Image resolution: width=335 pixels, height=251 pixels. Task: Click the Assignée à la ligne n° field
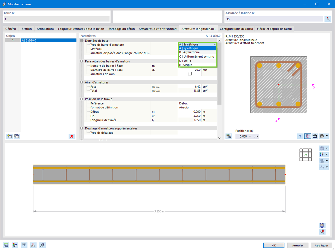click(274, 19)
